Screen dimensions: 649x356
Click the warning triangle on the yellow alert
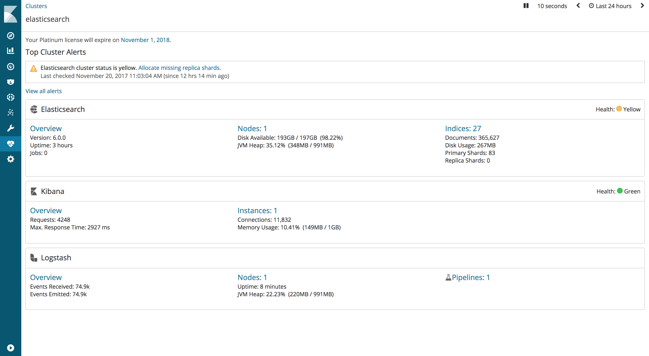[33, 68]
